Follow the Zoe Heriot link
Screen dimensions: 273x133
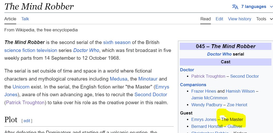click(x=237, y=105)
